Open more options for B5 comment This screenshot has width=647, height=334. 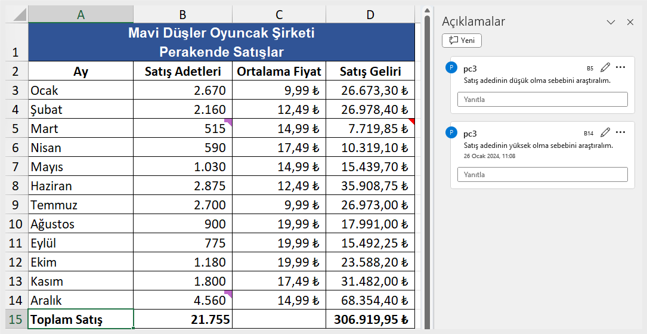[621, 67]
